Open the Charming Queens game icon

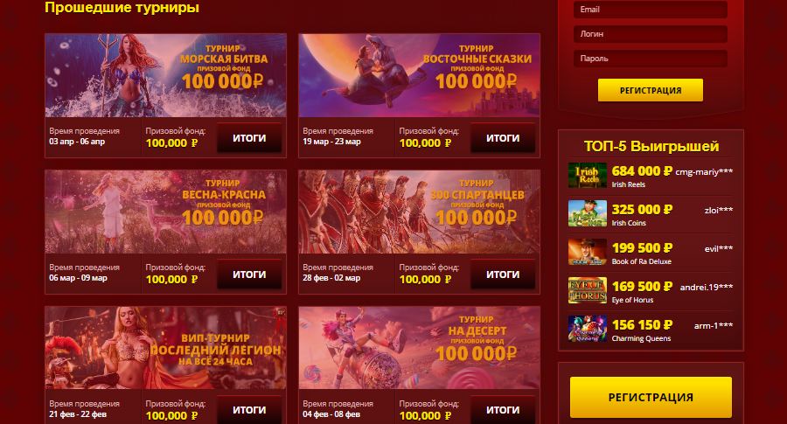click(x=588, y=329)
